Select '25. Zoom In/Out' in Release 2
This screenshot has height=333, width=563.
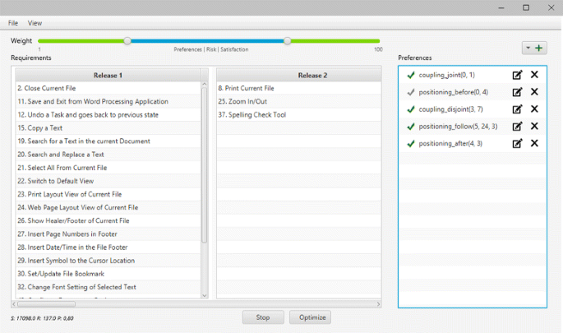[240, 101]
